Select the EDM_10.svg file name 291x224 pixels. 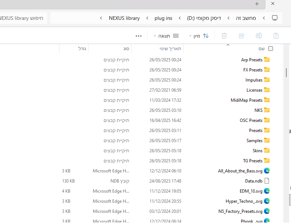tap(251, 191)
